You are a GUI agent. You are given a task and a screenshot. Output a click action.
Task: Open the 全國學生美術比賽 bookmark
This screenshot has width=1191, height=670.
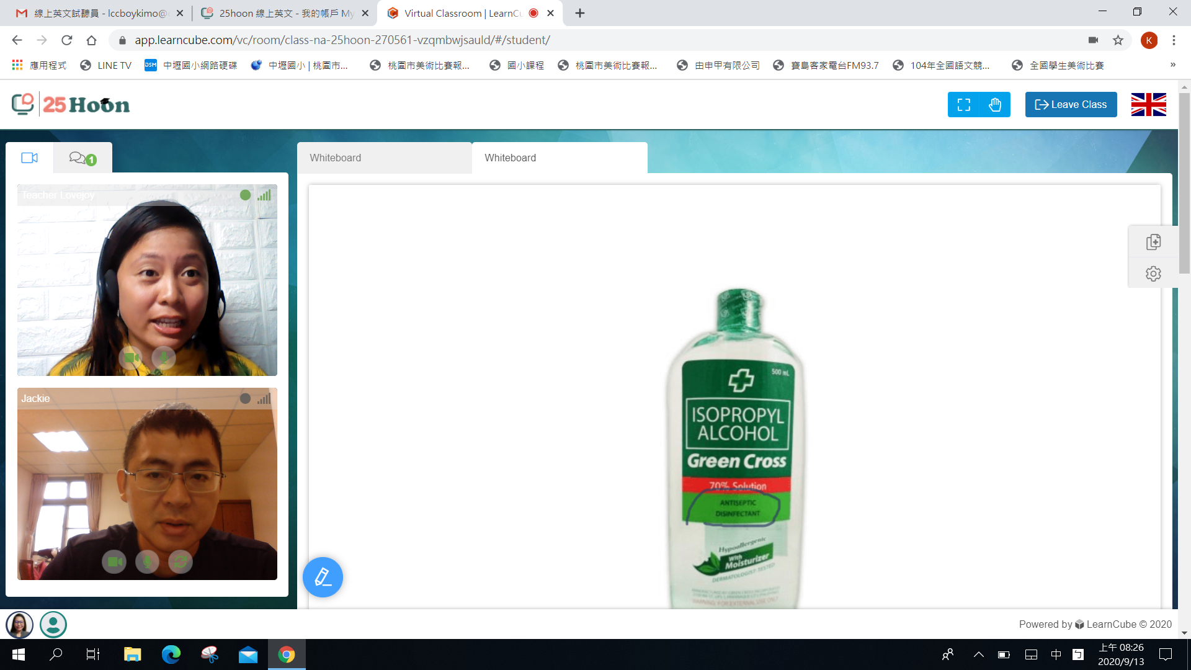pos(1058,65)
